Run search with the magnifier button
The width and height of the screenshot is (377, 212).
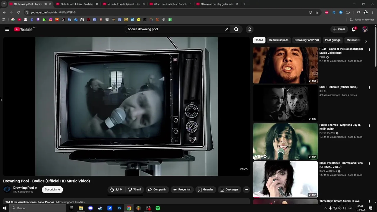[236, 29]
